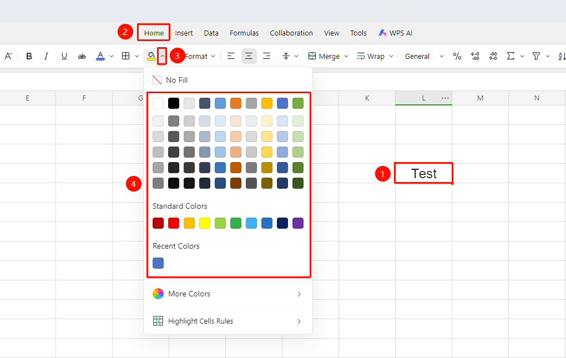
Task: Expand the Filter dropdown arrow
Action: [x=548, y=56]
